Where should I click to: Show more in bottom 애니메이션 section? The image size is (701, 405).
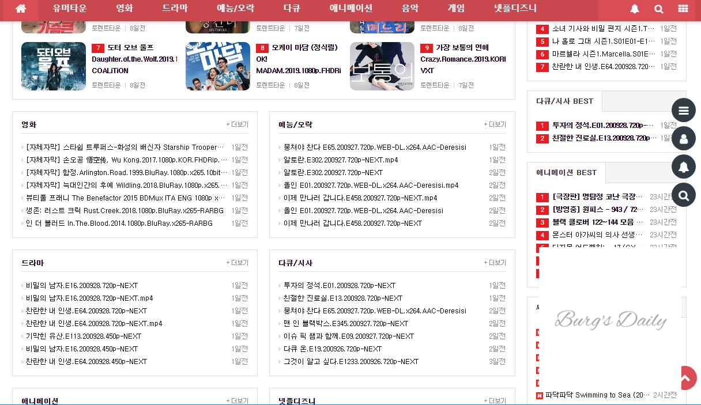click(237, 401)
